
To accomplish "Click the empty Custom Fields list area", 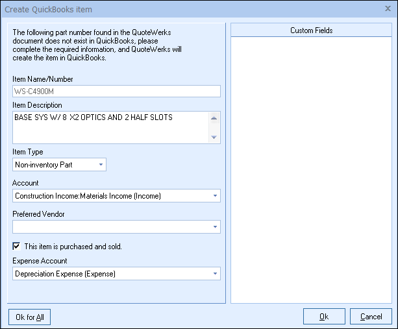I will coord(311,169).
